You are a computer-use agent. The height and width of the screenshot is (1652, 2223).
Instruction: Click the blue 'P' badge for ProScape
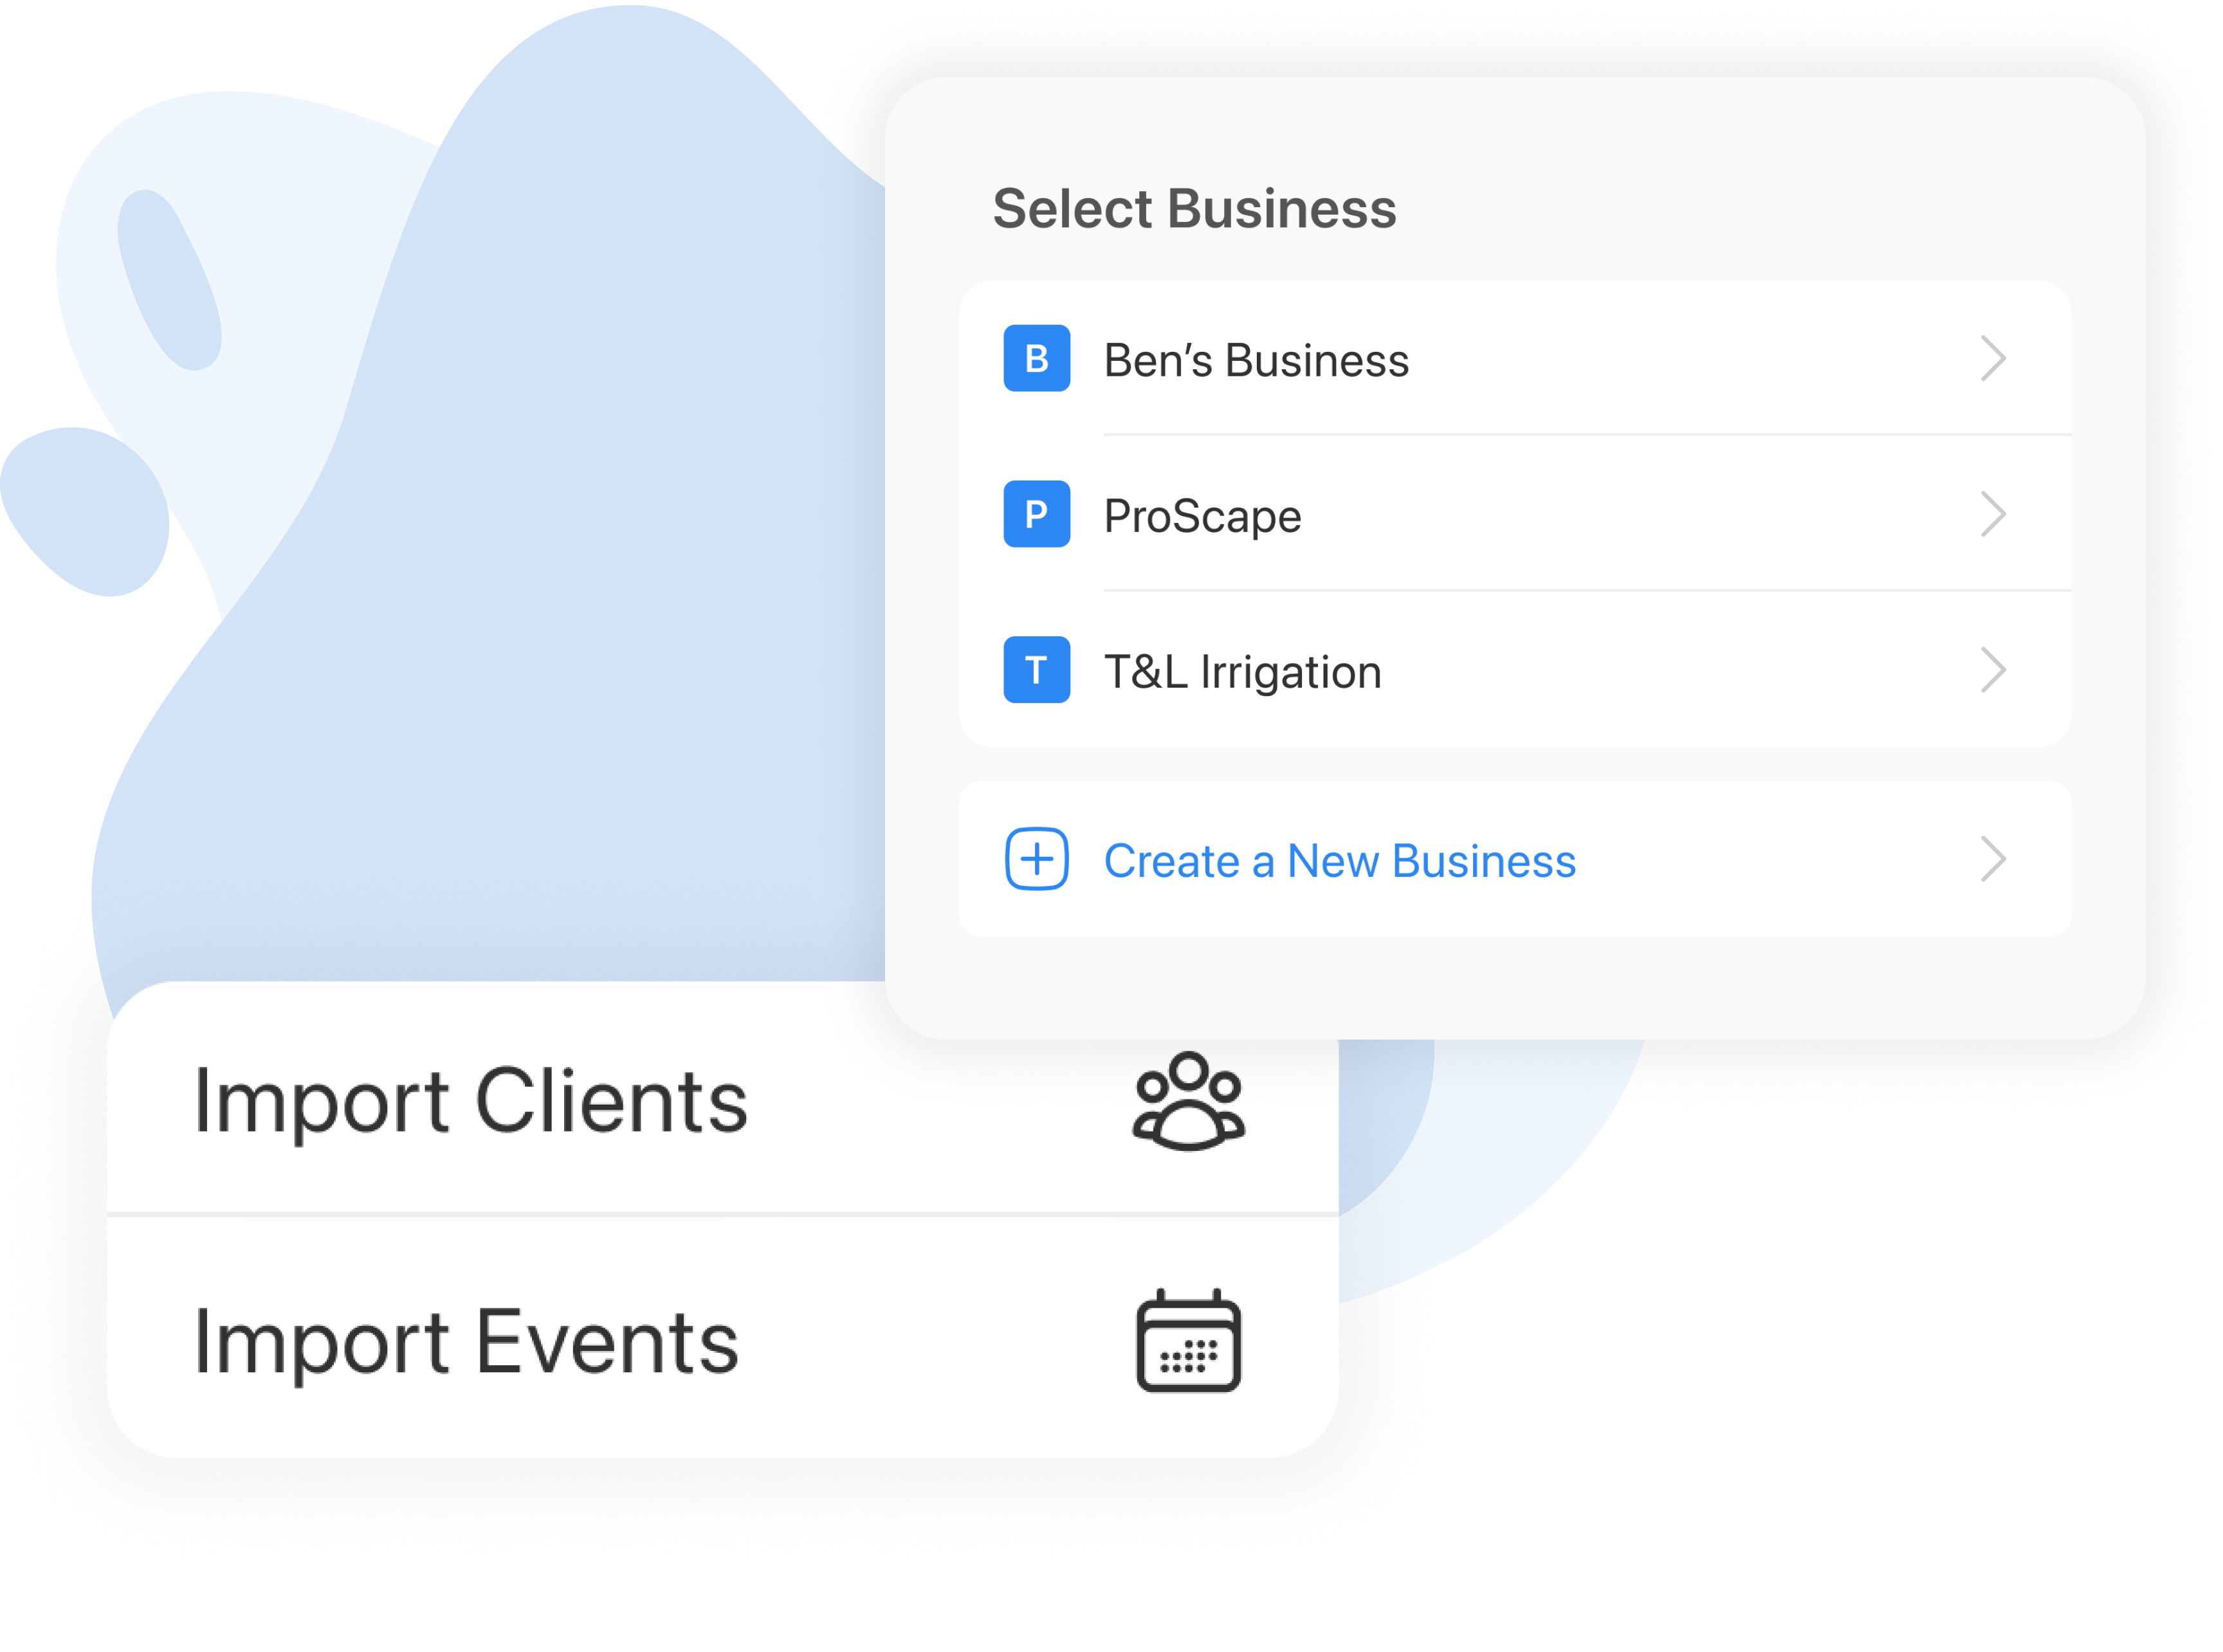pyautogui.click(x=1037, y=514)
